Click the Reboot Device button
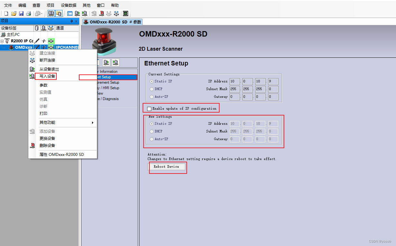The image size is (396, 246). [x=166, y=167]
